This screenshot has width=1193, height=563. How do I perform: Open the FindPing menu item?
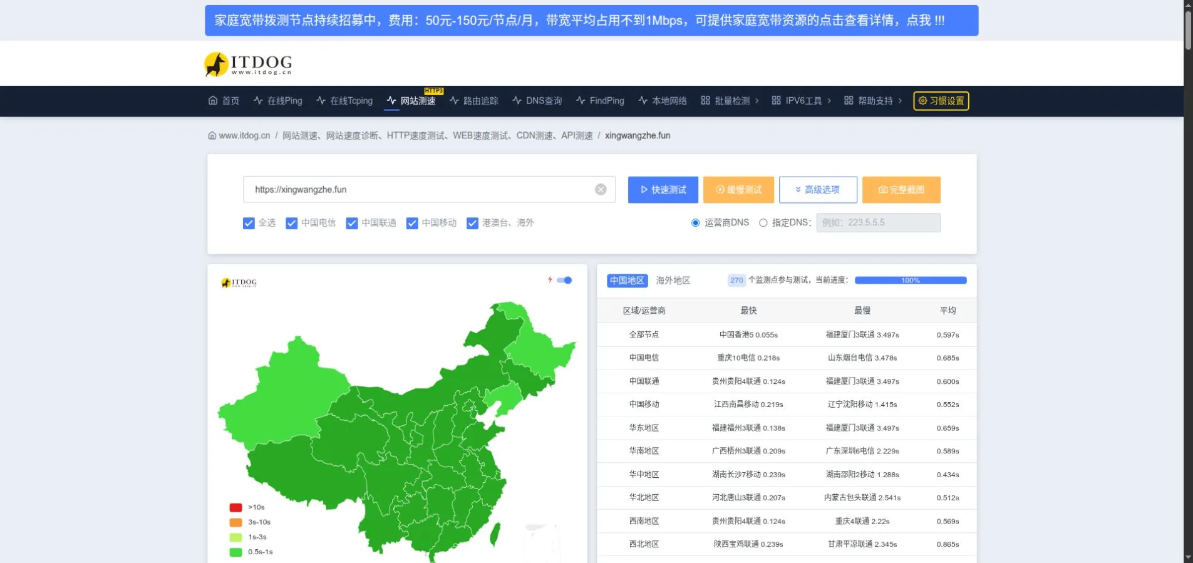tap(600, 101)
